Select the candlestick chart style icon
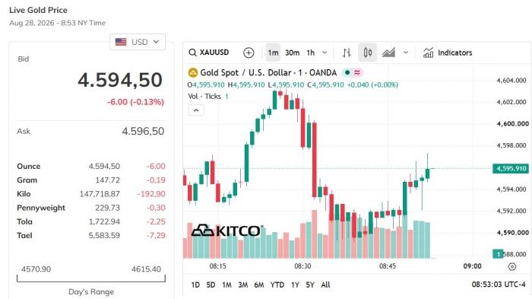The width and height of the screenshot is (532, 299). tap(367, 52)
